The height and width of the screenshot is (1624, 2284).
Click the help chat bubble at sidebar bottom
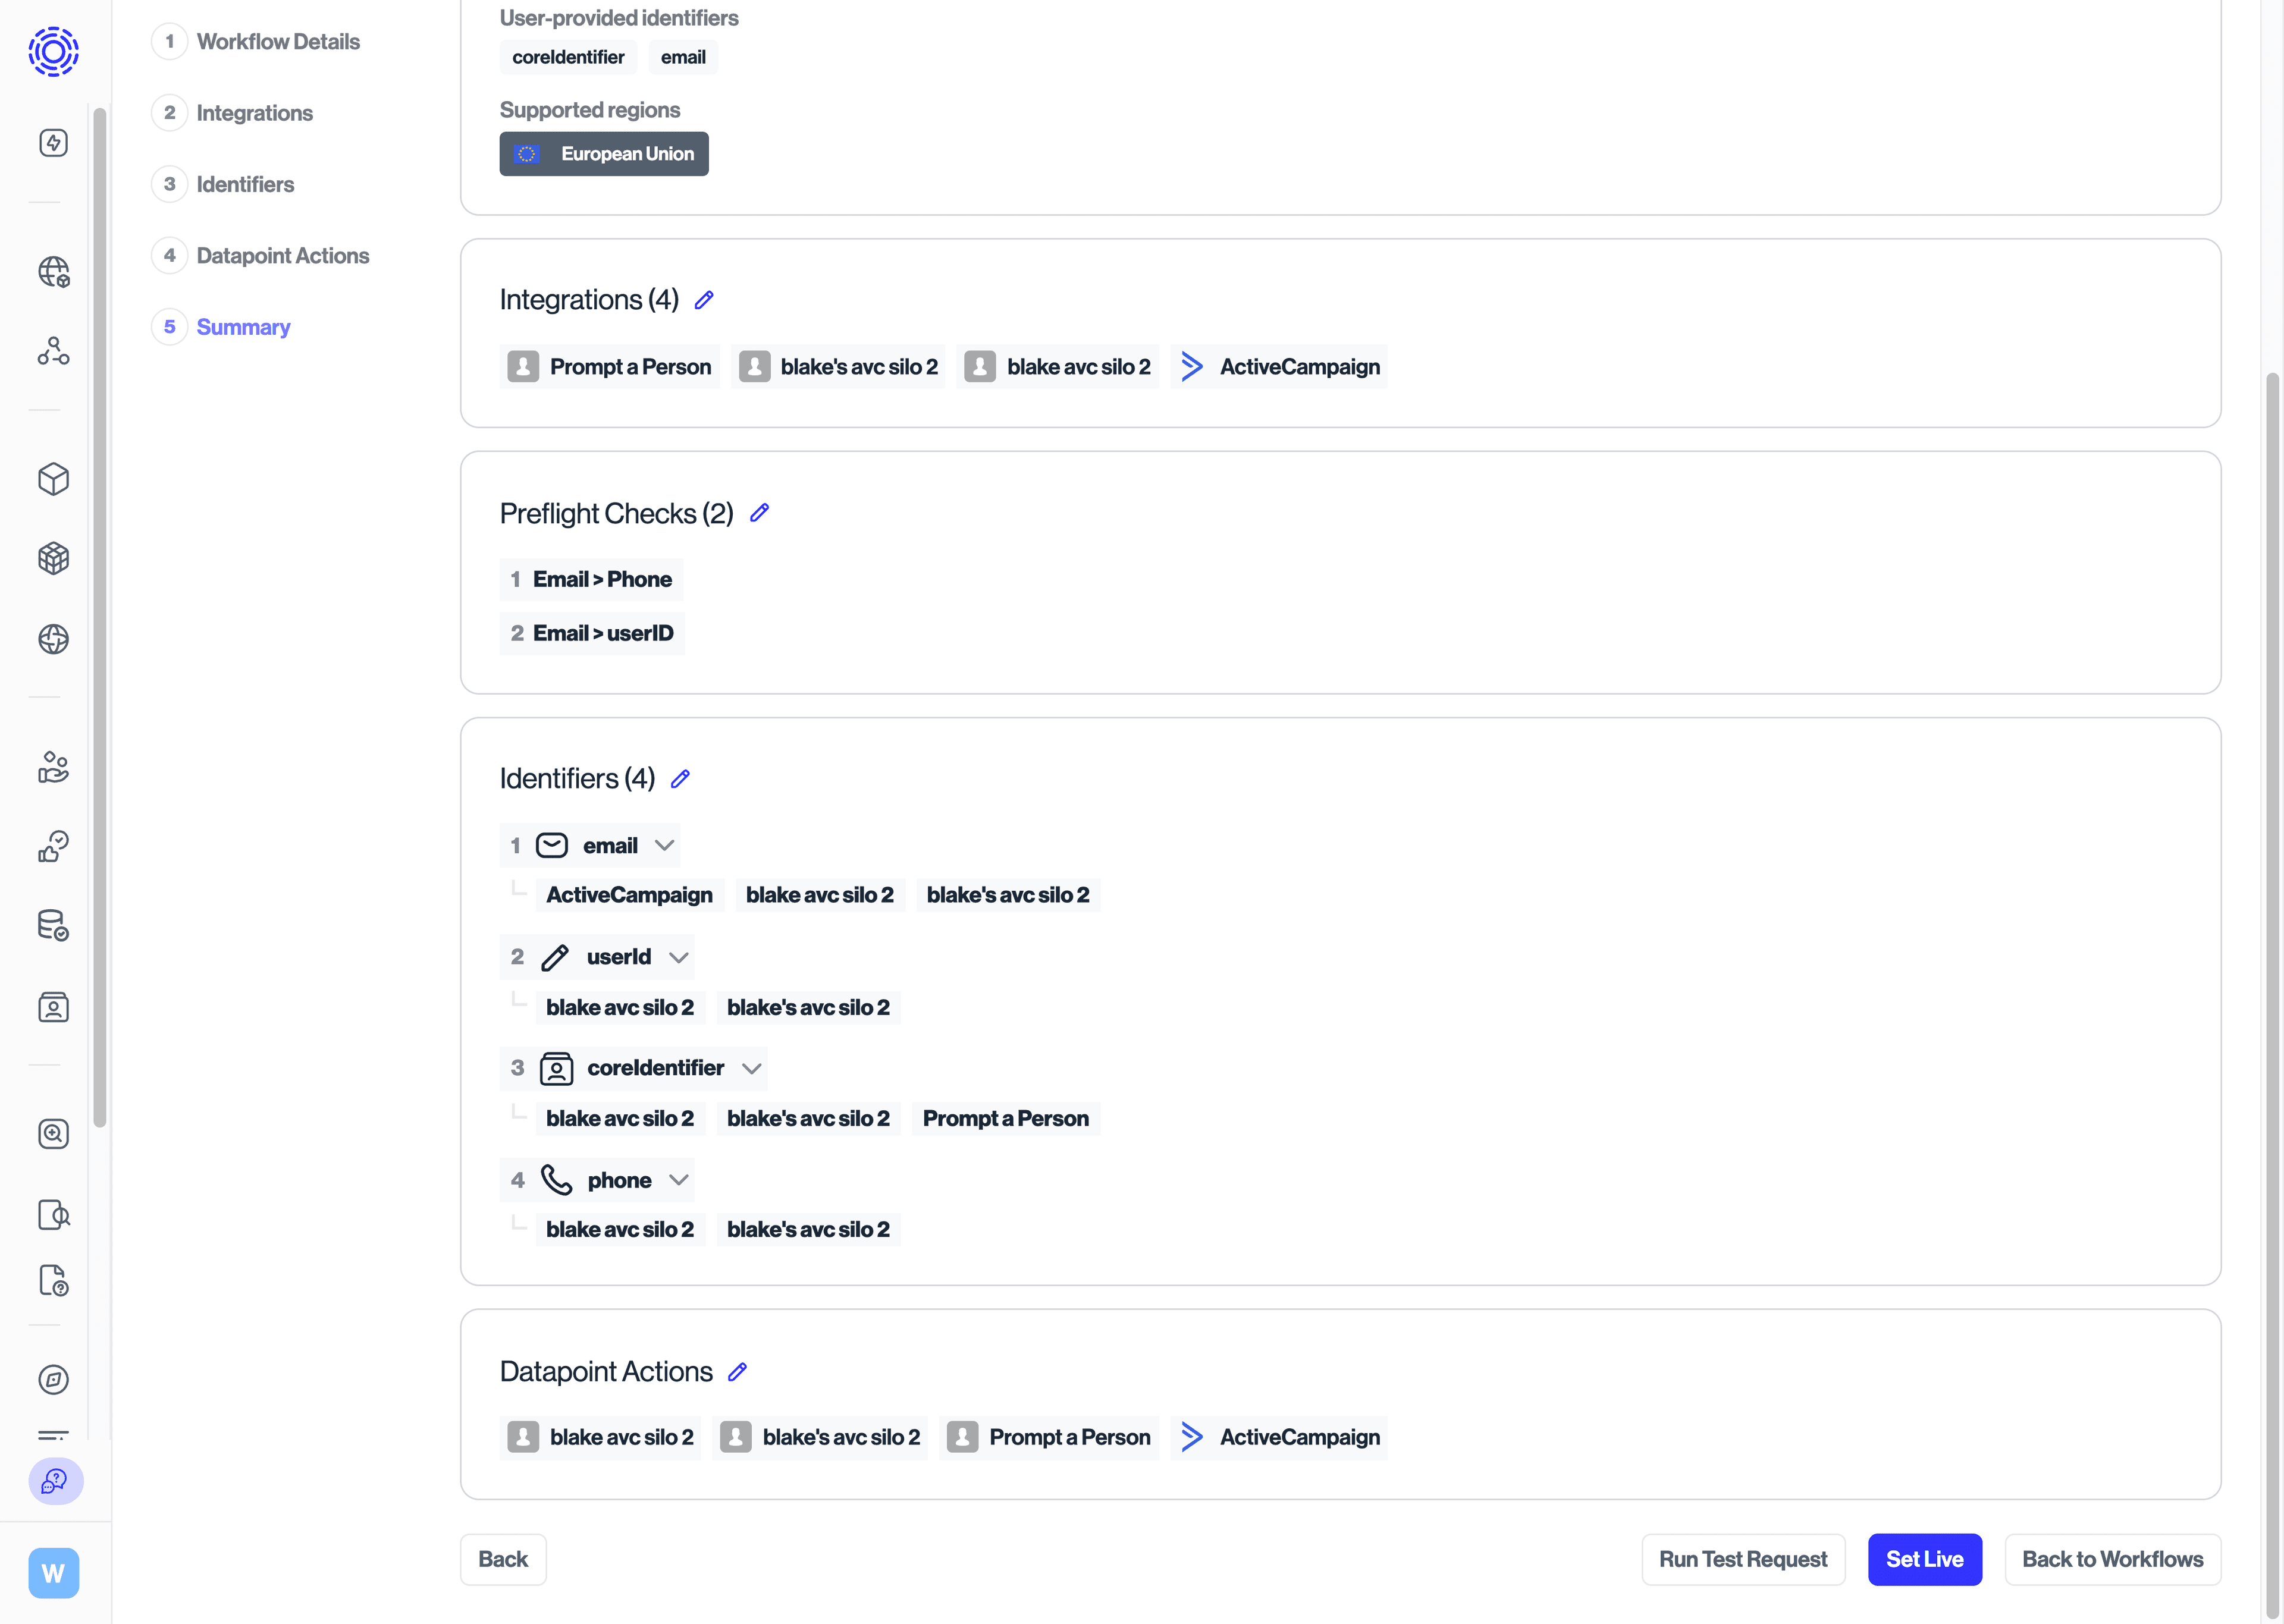coord(55,1482)
